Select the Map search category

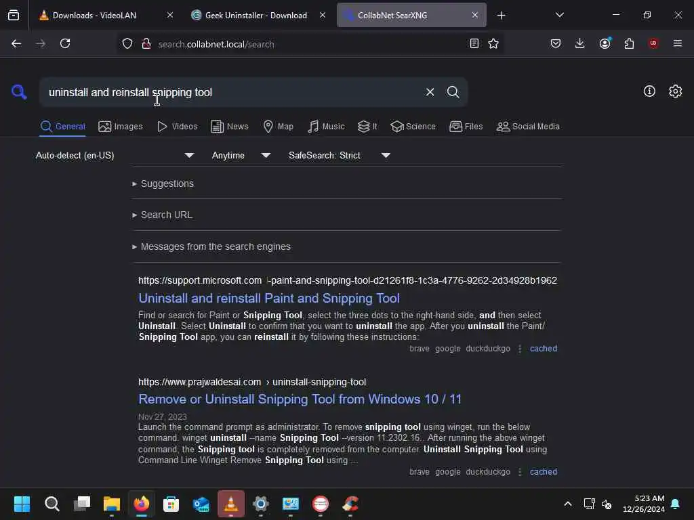(278, 127)
